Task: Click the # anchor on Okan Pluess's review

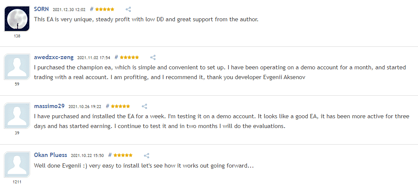Action: tap(110, 155)
